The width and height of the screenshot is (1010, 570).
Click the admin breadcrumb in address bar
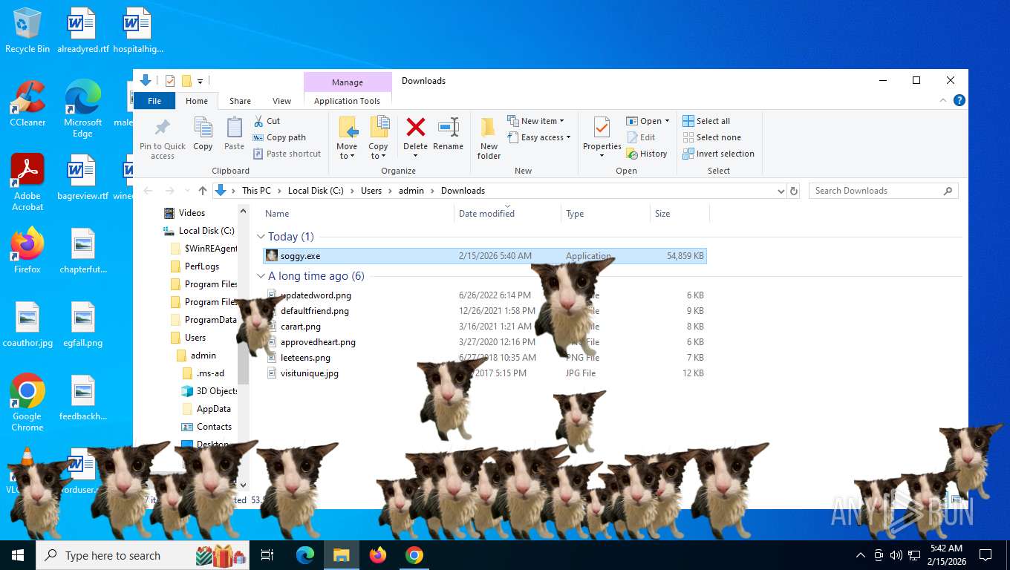[x=411, y=191]
